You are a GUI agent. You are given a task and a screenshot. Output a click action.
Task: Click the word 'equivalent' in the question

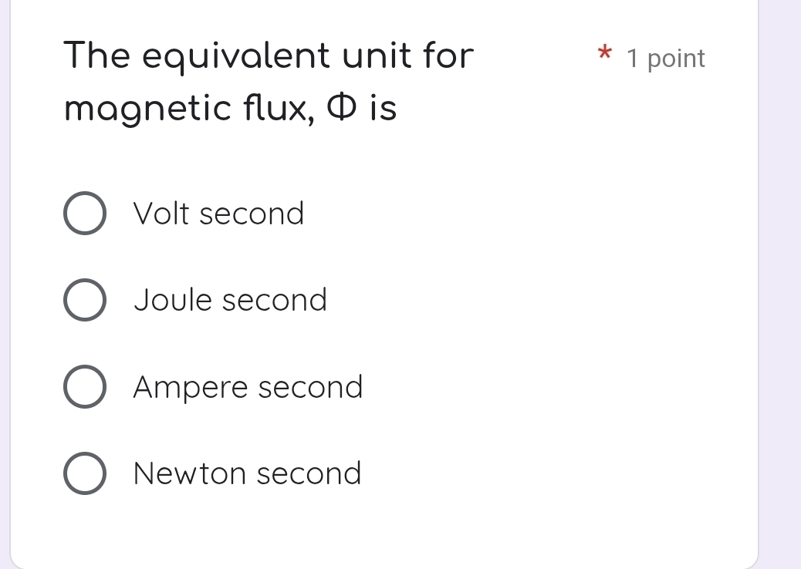click(x=225, y=56)
